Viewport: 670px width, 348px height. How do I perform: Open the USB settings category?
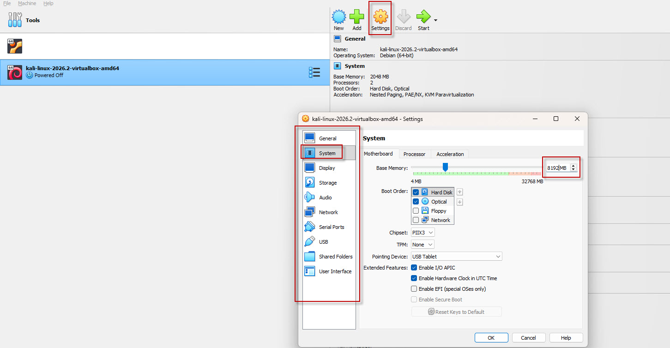pyautogui.click(x=329, y=242)
